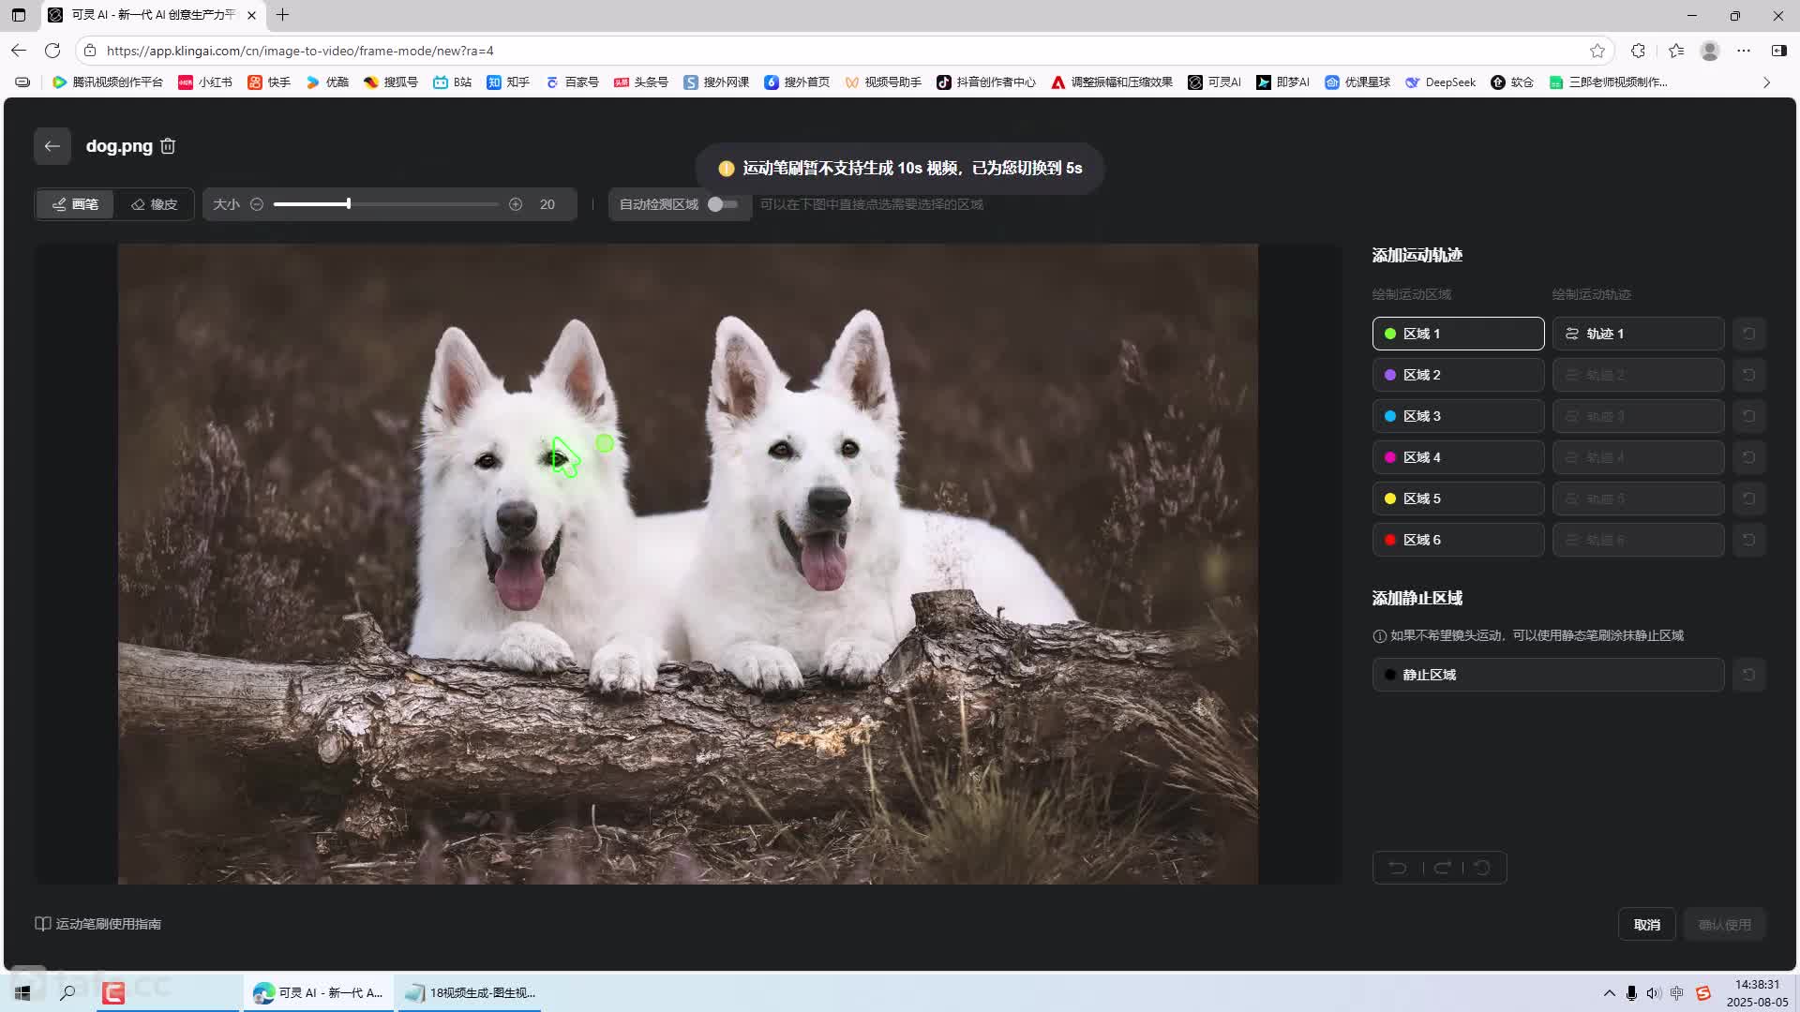Switch to the 画笔 brush tab
1800x1012 pixels.
tap(75, 204)
